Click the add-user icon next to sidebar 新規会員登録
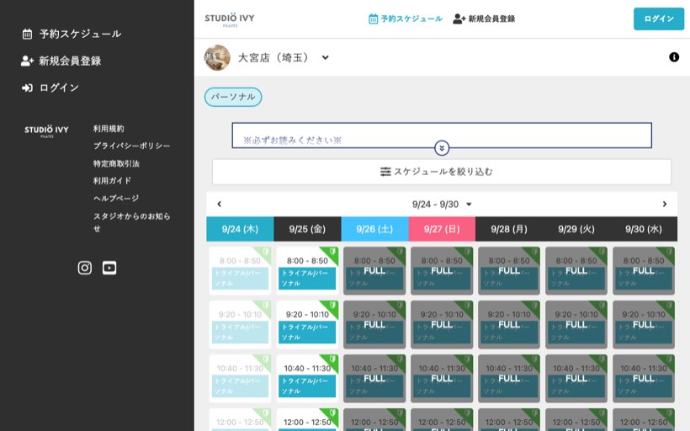Viewport: 690px width, 431px height. point(27,61)
